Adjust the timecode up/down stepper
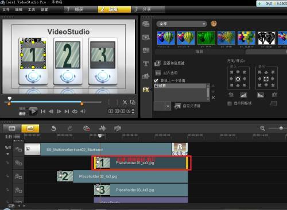This screenshot has height=210, width=287. (x=133, y=111)
